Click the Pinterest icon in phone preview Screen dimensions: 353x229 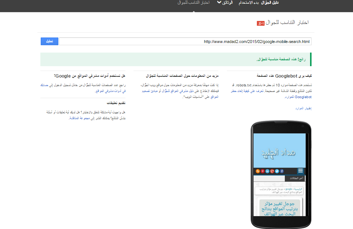tap(262, 171)
